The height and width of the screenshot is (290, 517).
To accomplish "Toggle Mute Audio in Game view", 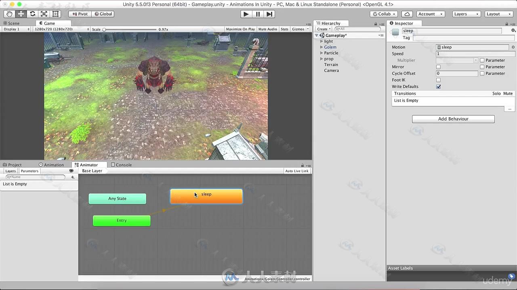I will (268, 29).
